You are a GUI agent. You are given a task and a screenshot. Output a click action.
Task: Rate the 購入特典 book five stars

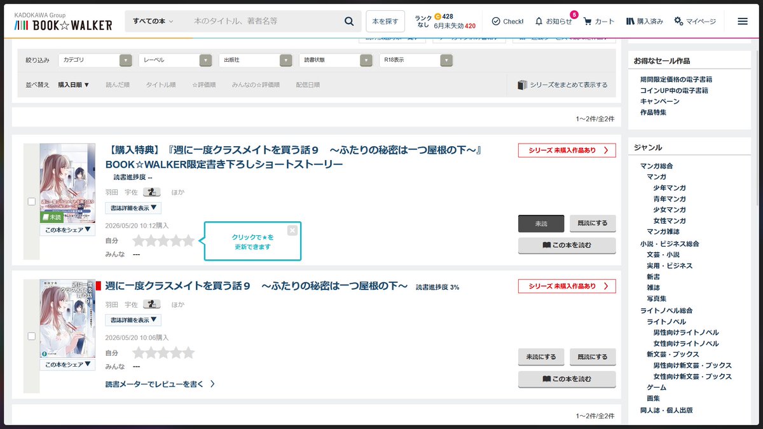click(x=188, y=241)
